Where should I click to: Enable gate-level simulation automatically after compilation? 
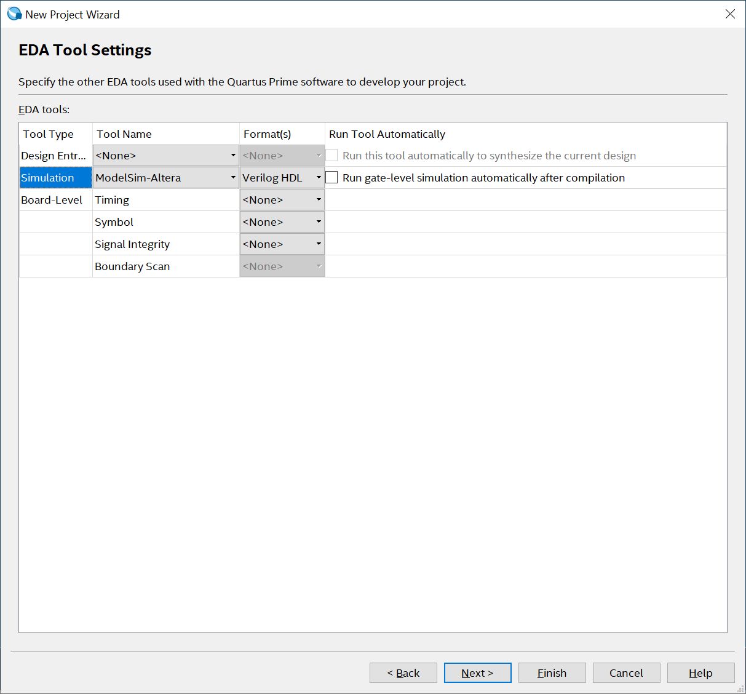coord(332,178)
